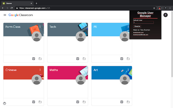Screen dimensions: 173x108
Task: Open gradebook icon on Form Class card
Action: tap(34, 59)
